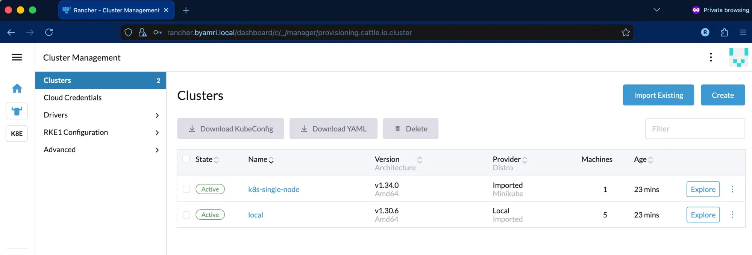Select all clusters checkbox in header
The image size is (752, 255).
(186, 159)
